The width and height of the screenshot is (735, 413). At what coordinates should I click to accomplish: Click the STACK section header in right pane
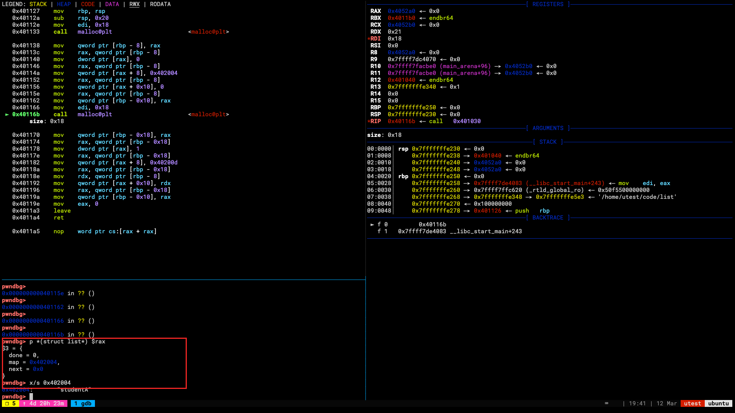pyautogui.click(x=548, y=142)
